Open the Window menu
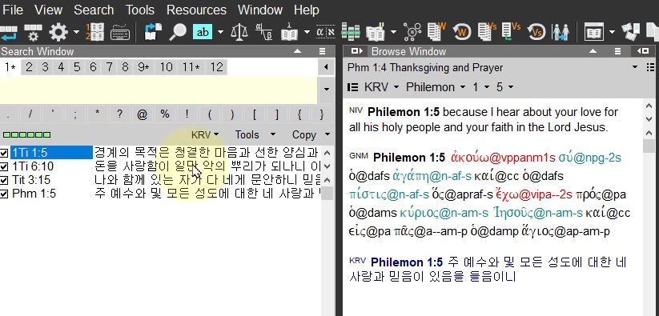 pyautogui.click(x=259, y=10)
